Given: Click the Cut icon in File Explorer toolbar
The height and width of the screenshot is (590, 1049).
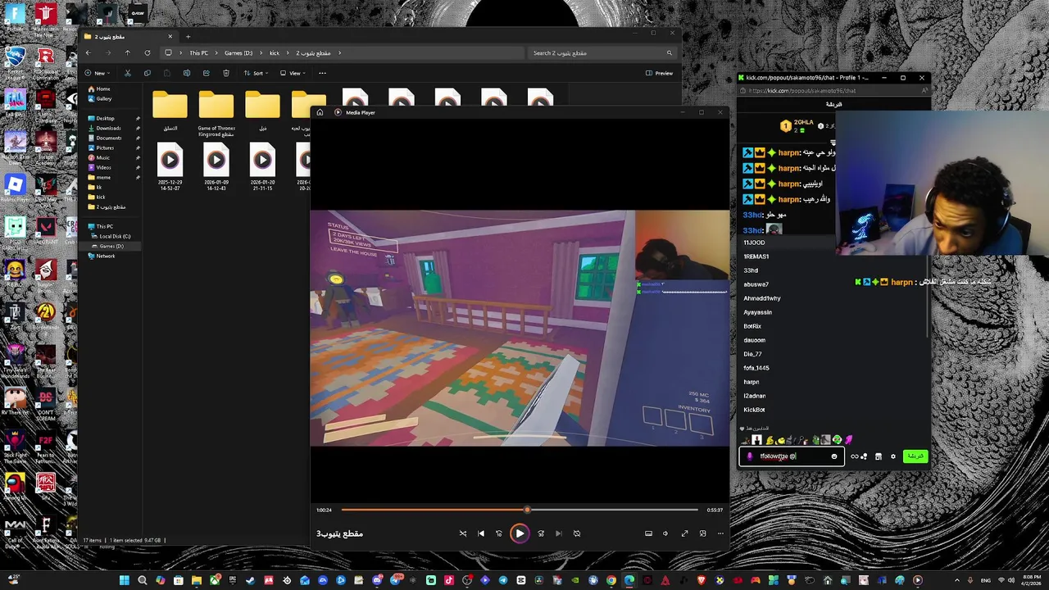Looking at the screenshot, I should (127, 73).
